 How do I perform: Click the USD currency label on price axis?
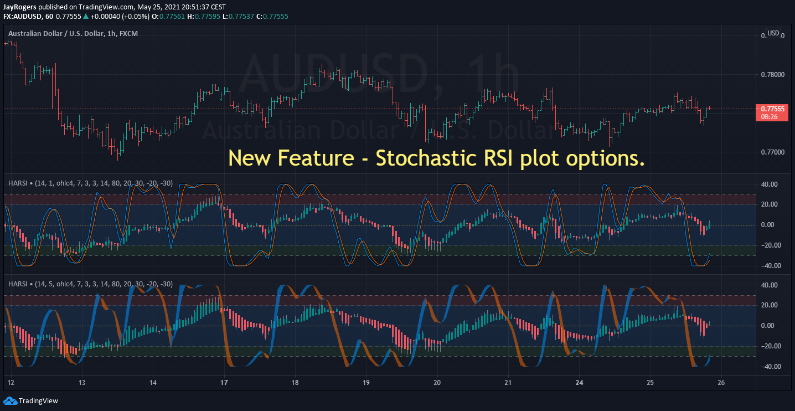773,33
